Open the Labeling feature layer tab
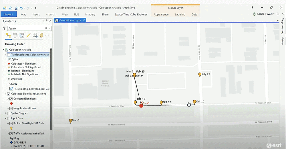The width and height of the screenshot is (286, 149). pos(180,14)
